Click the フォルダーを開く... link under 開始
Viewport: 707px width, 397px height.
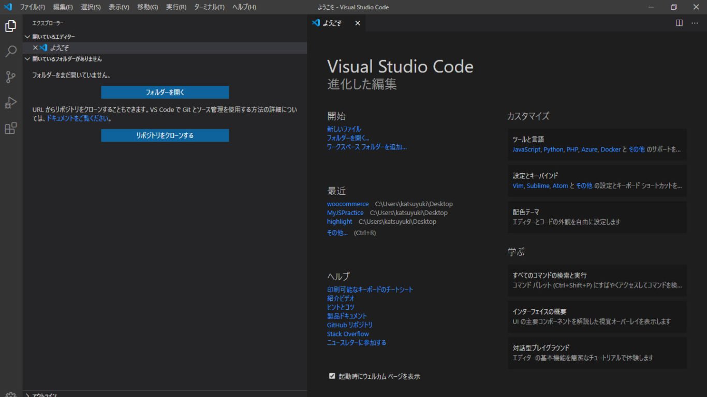pyautogui.click(x=348, y=138)
